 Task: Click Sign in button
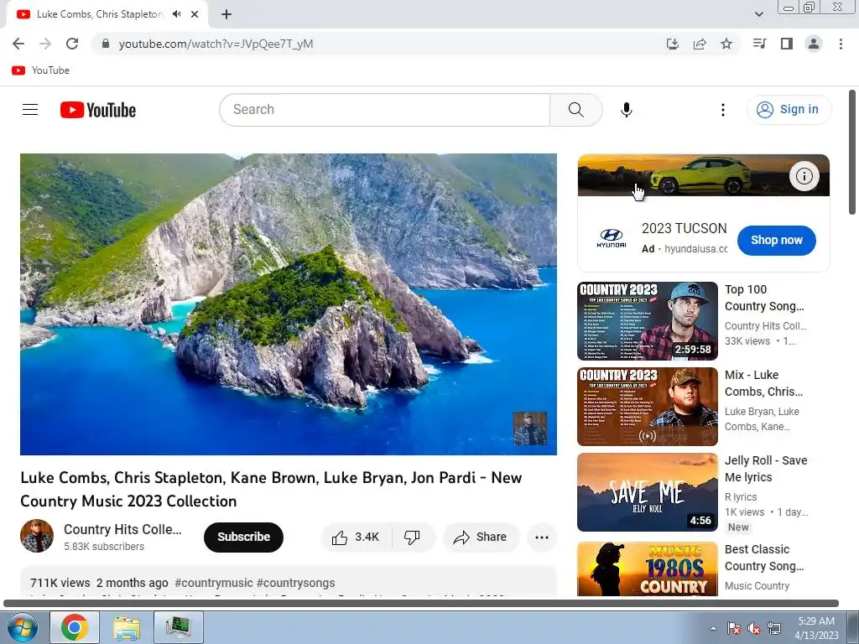coord(789,110)
